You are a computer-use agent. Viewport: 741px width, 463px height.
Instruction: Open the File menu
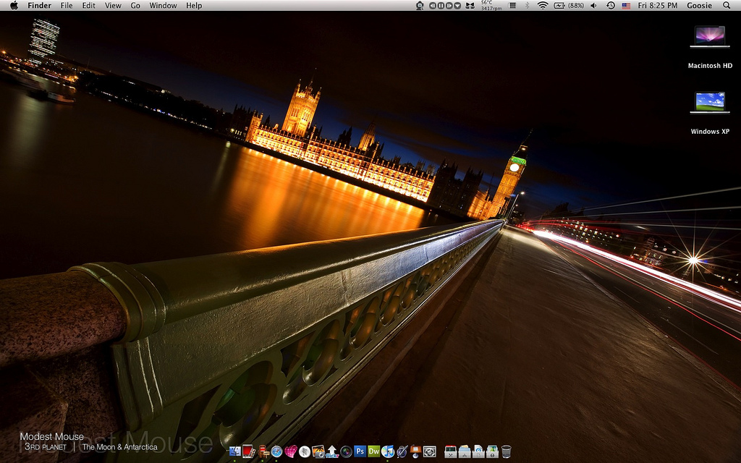67,5
